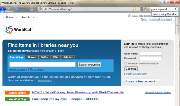Click the create a free account link
This screenshot has width=180, height=106.
point(161,19)
